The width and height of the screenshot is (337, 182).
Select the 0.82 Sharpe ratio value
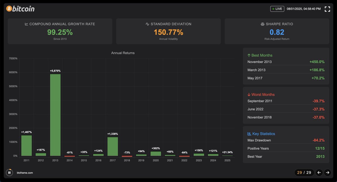(277, 32)
